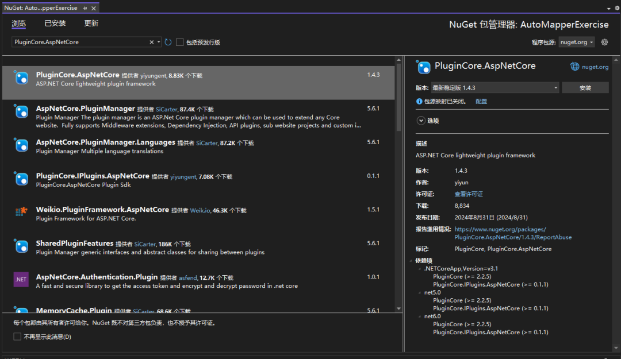Click the package source mapping info icon
Image resolution: width=621 pixels, height=359 pixels.
[419, 101]
